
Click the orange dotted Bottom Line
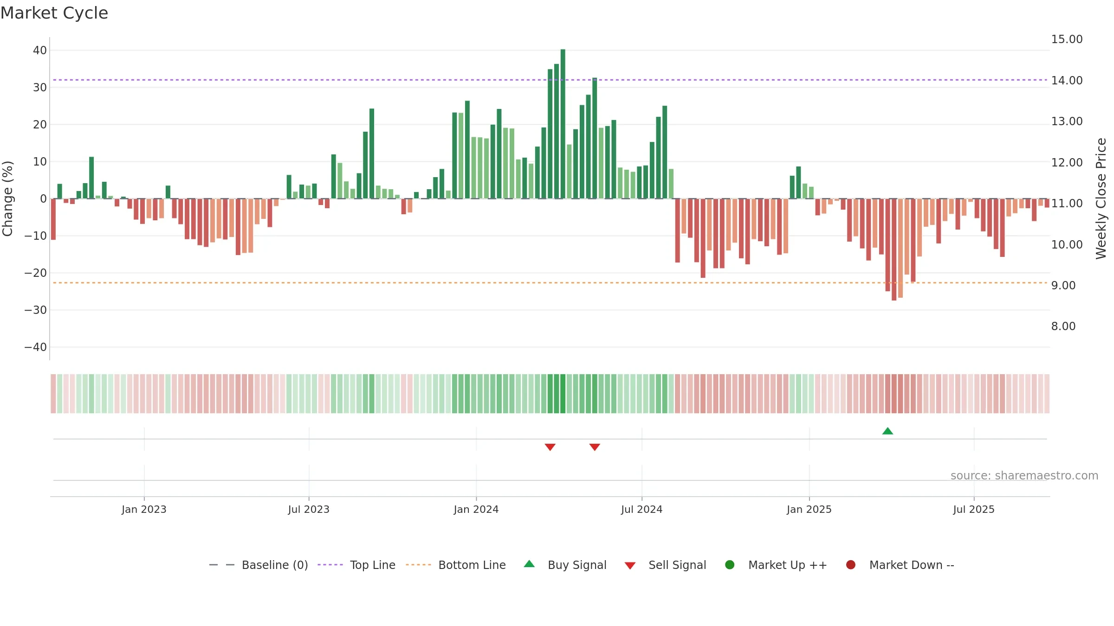pos(550,282)
